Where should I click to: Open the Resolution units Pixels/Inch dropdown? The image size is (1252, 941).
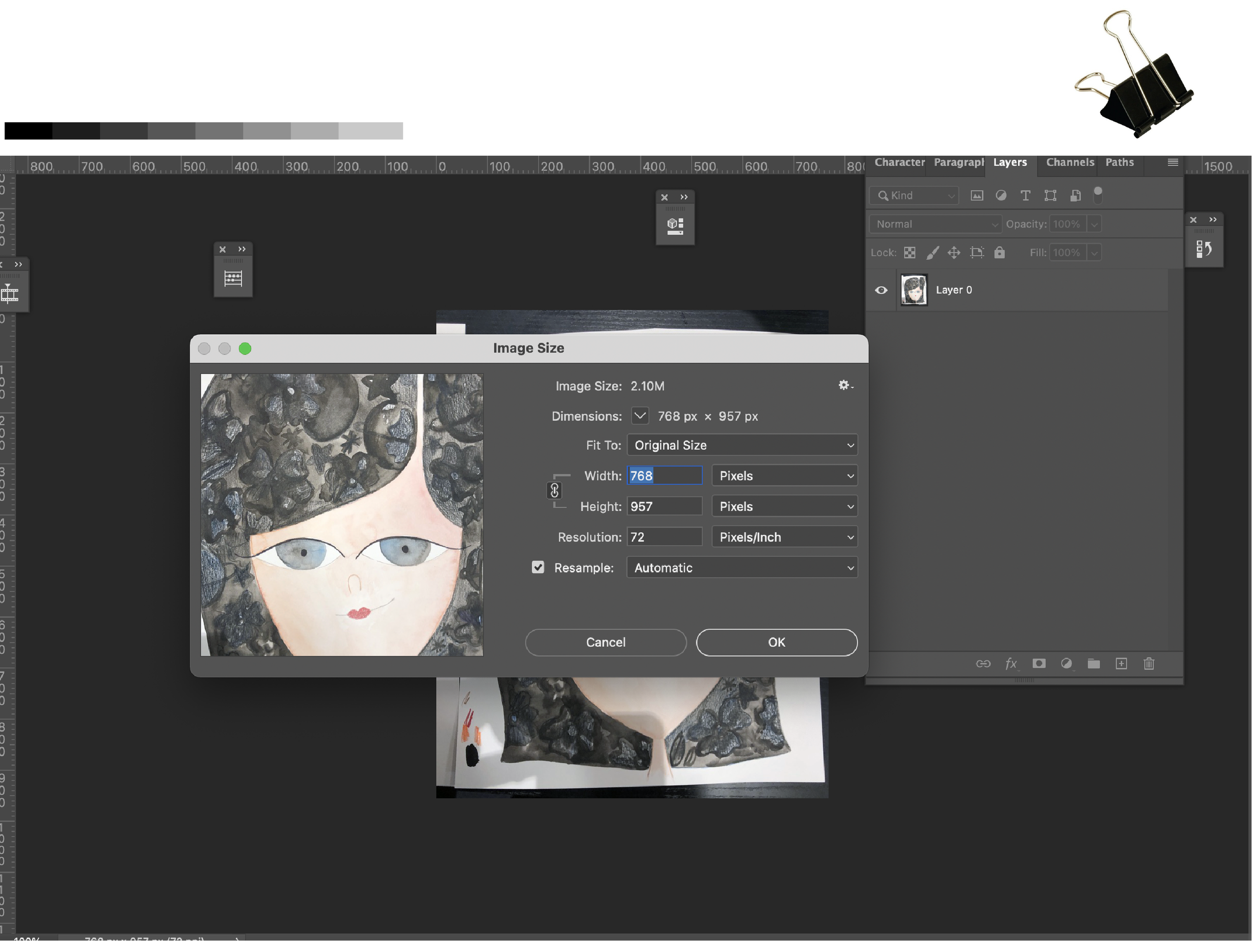point(784,537)
